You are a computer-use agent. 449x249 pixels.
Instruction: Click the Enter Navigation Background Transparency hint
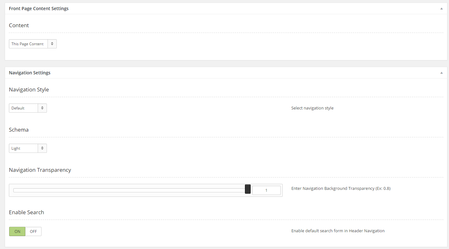coord(341,189)
